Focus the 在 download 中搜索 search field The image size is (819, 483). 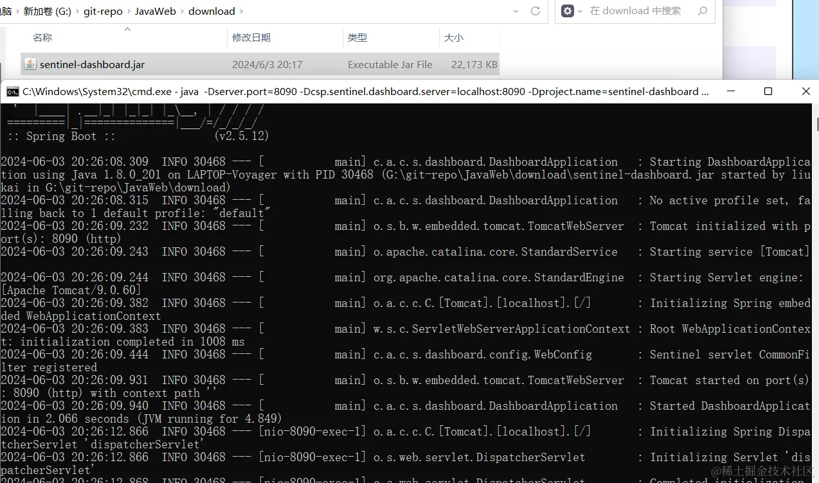pyautogui.click(x=635, y=11)
